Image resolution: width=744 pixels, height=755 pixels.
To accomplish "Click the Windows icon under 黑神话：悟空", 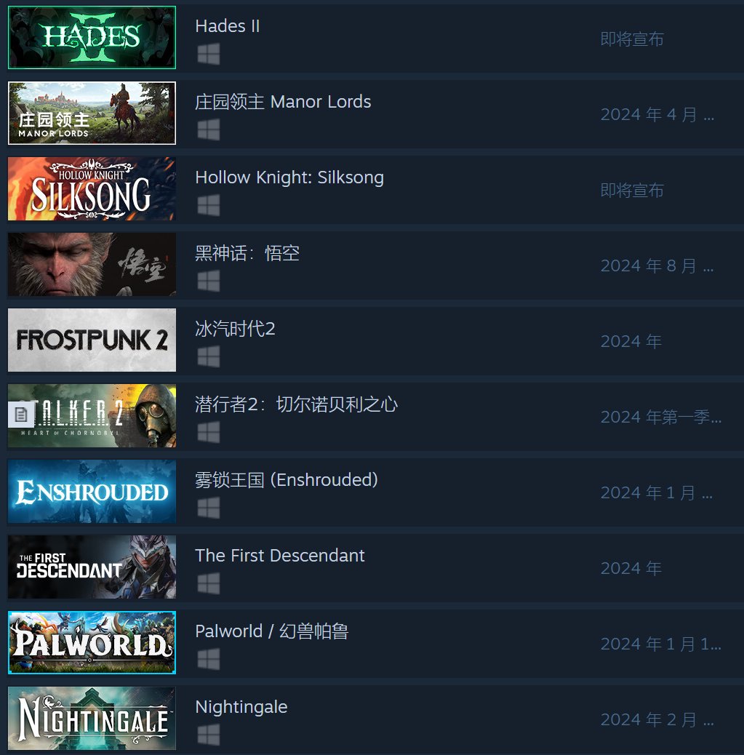I will pyautogui.click(x=209, y=281).
